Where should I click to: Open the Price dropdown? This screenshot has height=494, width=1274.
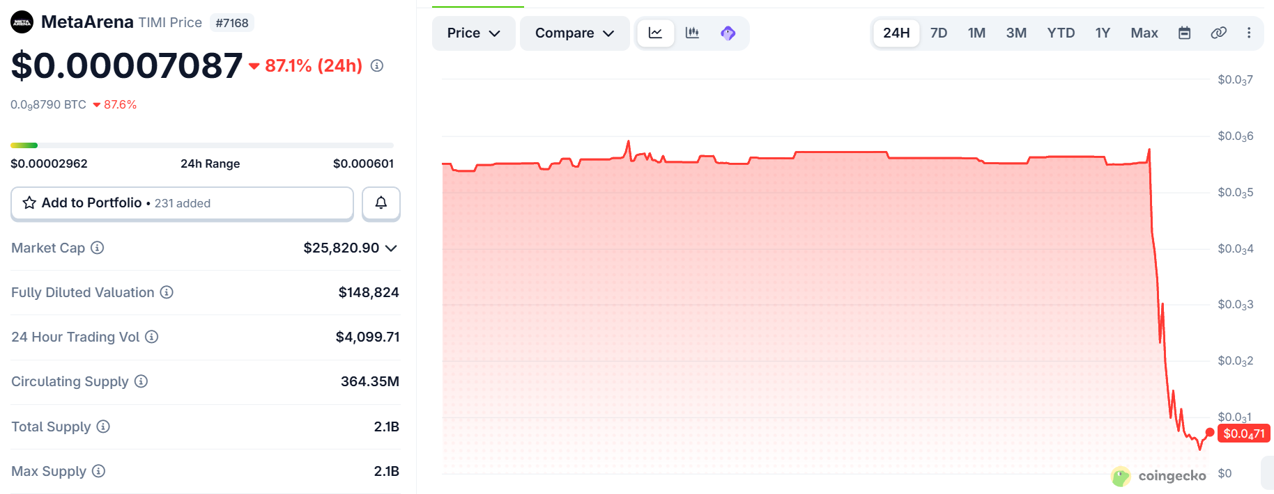coord(474,33)
